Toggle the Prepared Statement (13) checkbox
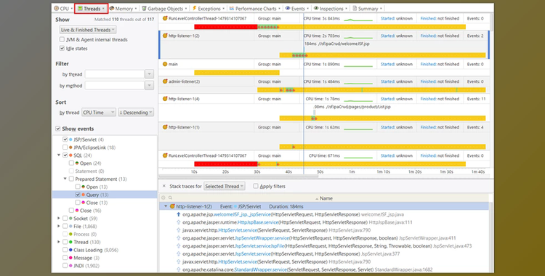This screenshot has width=545, height=276. click(71, 179)
